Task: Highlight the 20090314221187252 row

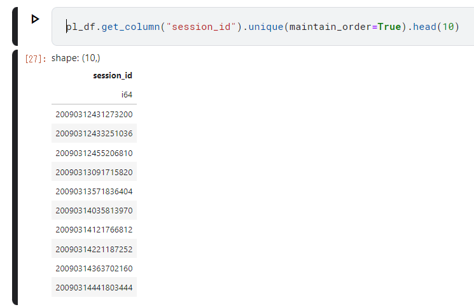Action: pyautogui.click(x=94, y=249)
